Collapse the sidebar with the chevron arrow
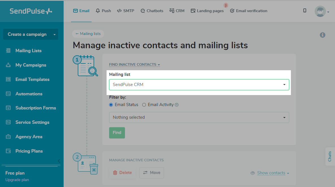 (59, 161)
